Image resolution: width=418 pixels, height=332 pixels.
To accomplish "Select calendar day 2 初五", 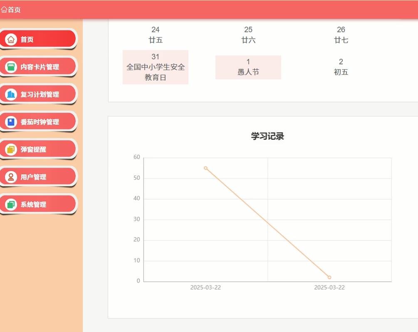I will pyautogui.click(x=341, y=67).
